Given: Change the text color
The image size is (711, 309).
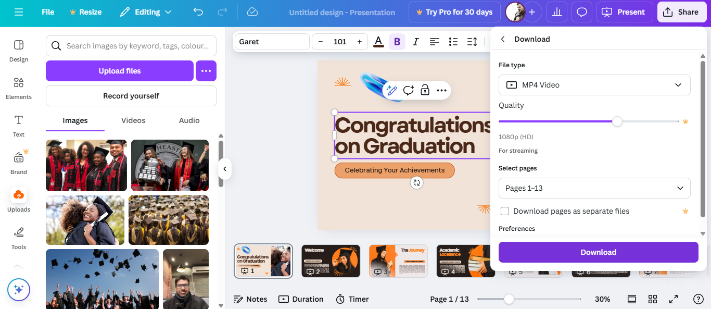Looking at the screenshot, I should 378,42.
